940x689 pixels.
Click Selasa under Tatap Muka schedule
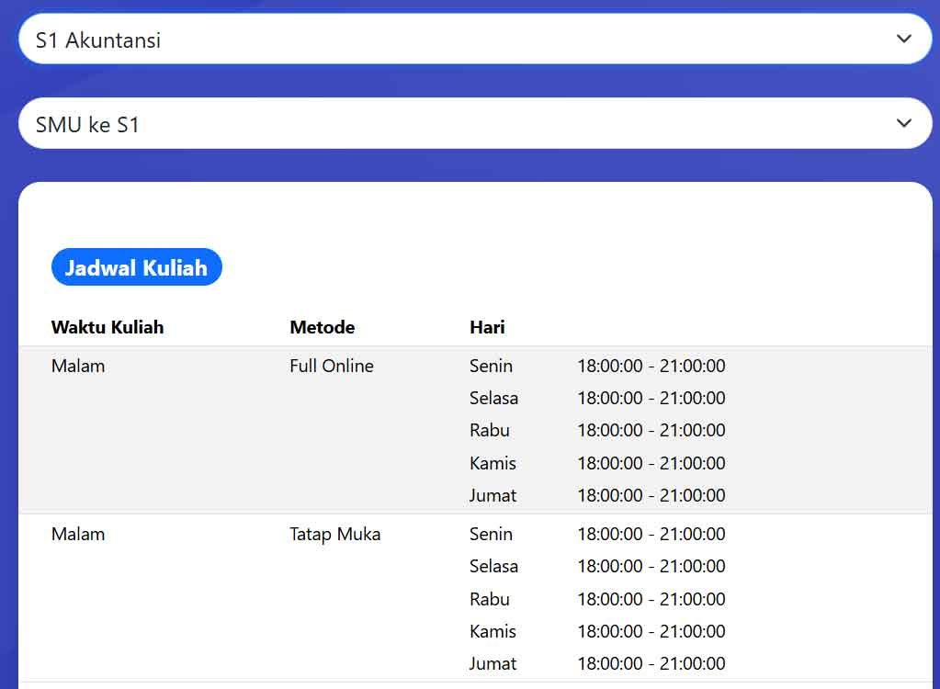point(493,566)
